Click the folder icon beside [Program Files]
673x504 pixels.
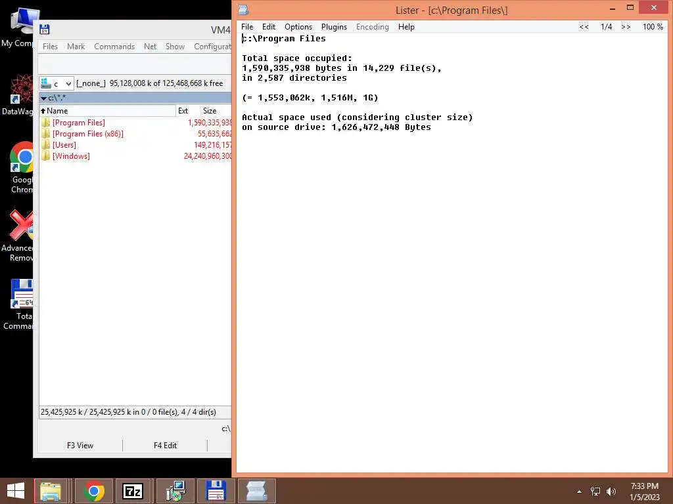coord(45,123)
